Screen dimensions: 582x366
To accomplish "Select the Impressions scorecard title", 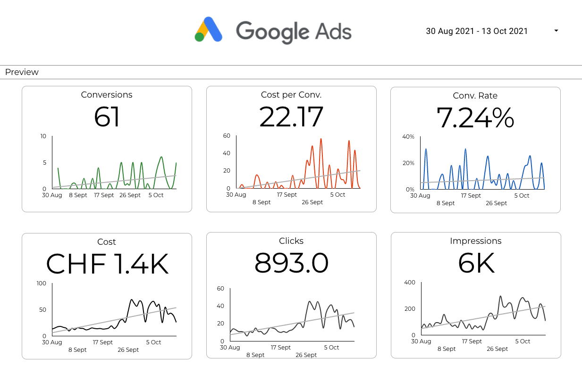I will coord(476,241).
